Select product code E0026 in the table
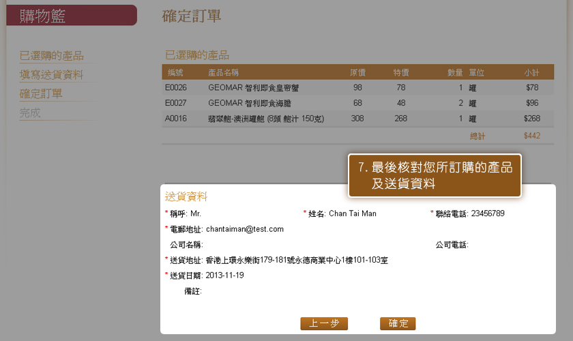This screenshot has width=573, height=341. point(175,88)
